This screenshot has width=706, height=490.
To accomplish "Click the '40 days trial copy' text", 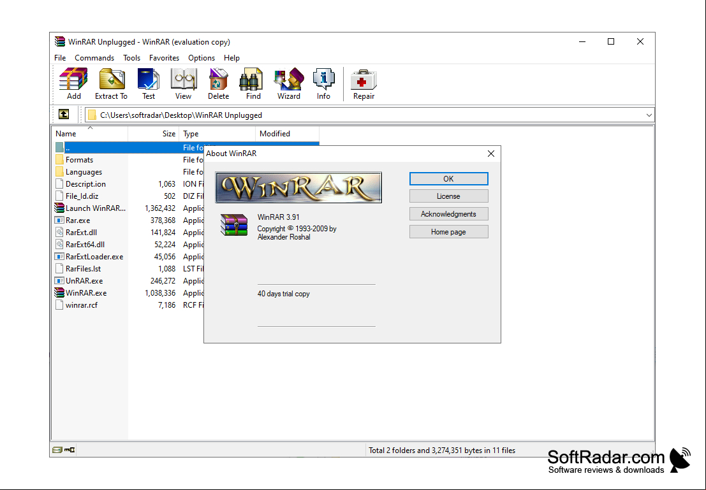I will click(x=284, y=294).
